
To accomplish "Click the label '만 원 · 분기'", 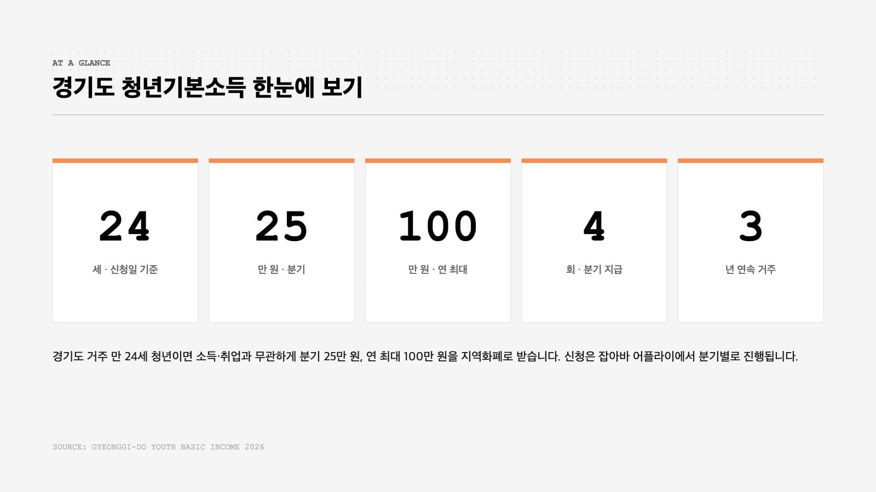I will (281, 270).
